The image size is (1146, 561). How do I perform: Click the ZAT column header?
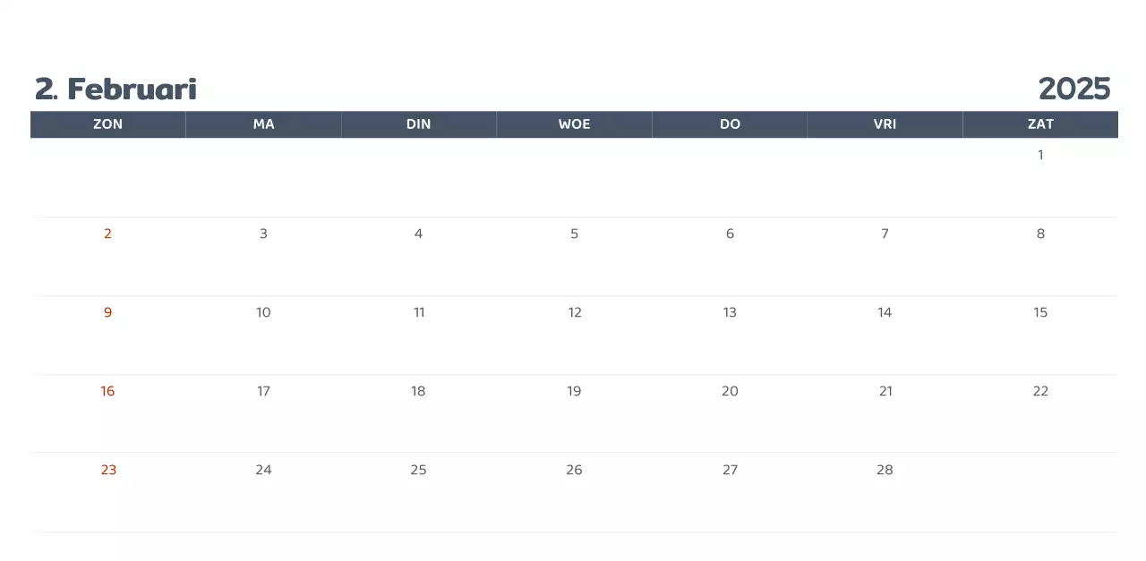point(1040,124)
